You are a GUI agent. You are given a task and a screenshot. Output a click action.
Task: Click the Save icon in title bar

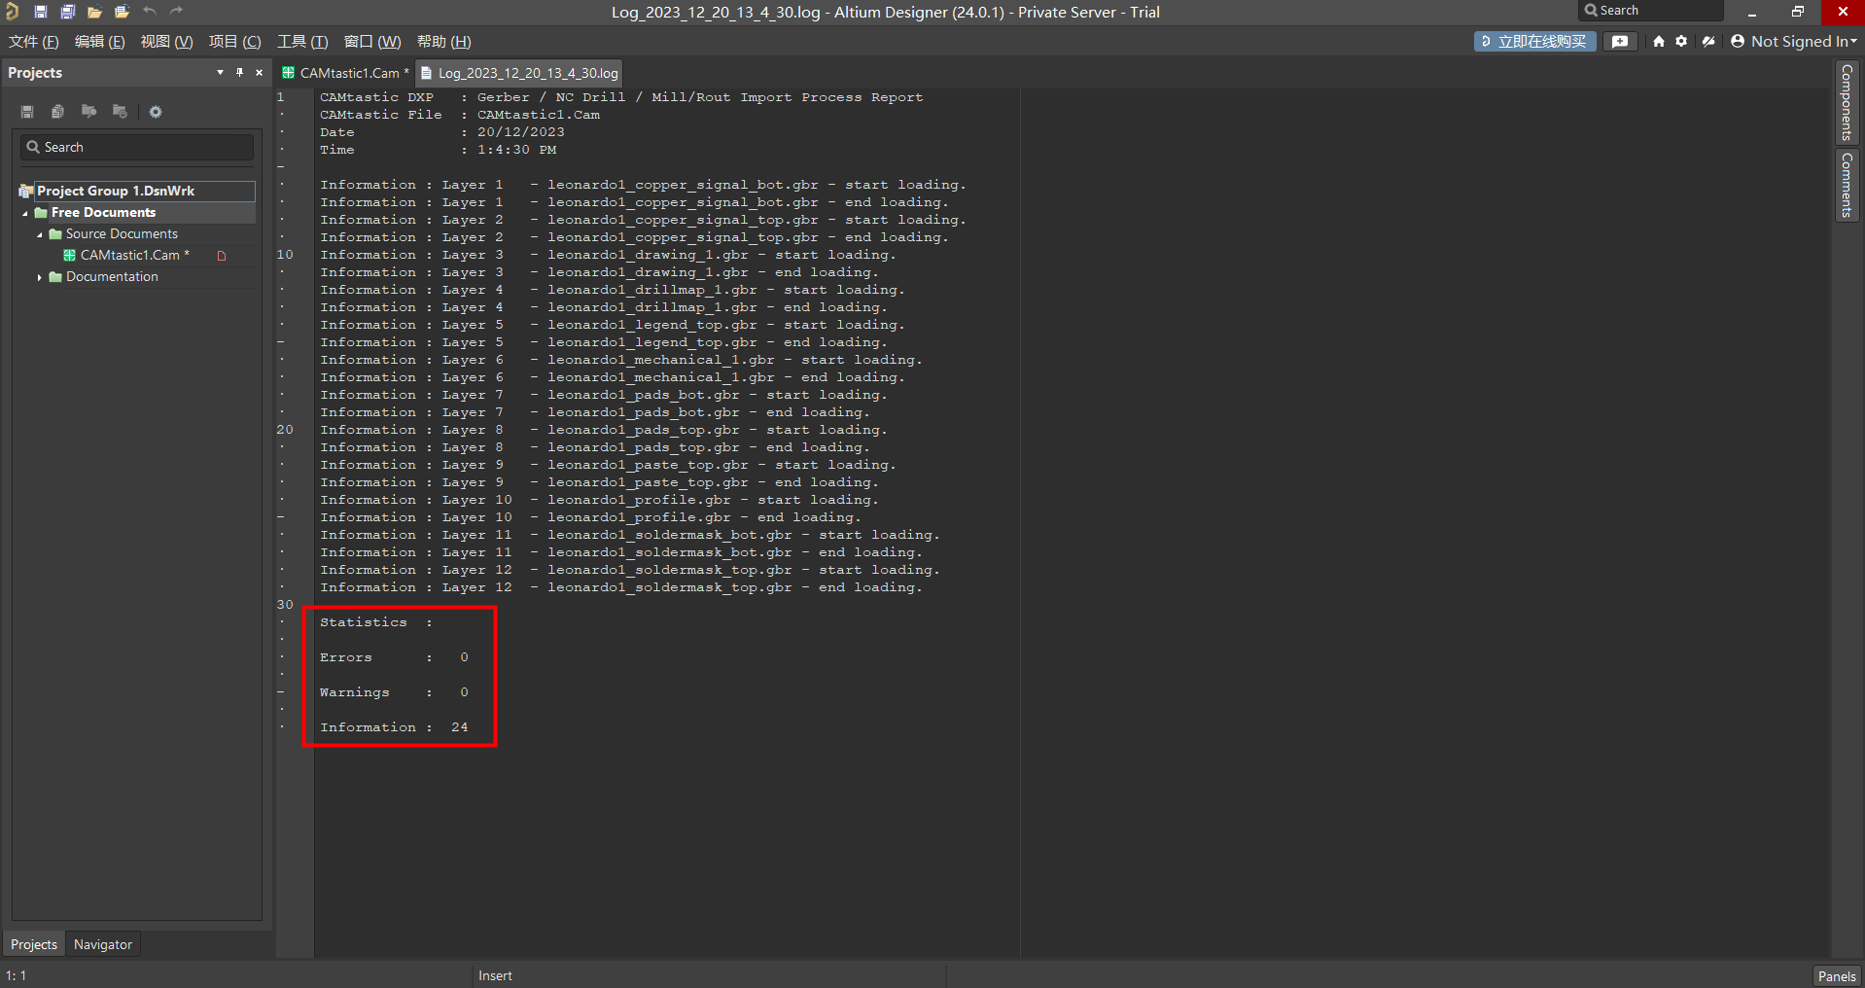40,12
